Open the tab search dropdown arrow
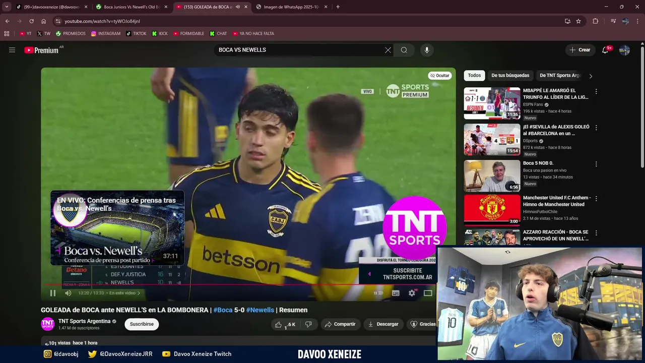This screenshot has width=645, height=363. (7, 7)
